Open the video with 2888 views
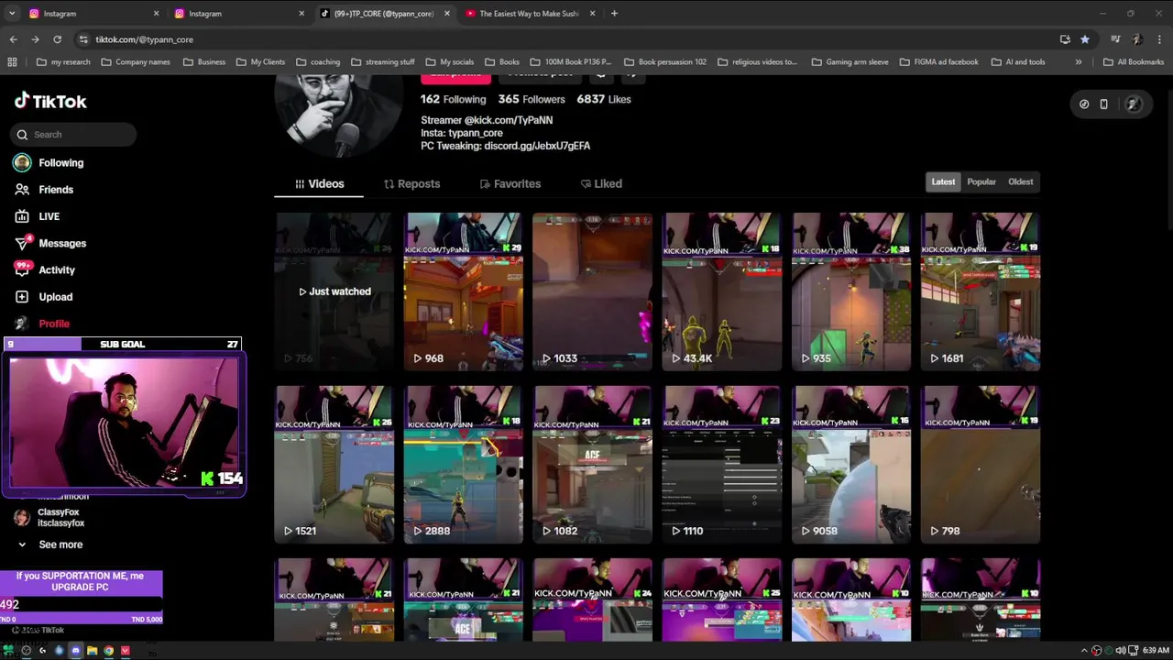This screenshot has width=1173, height=660. [x=463, y=464]
